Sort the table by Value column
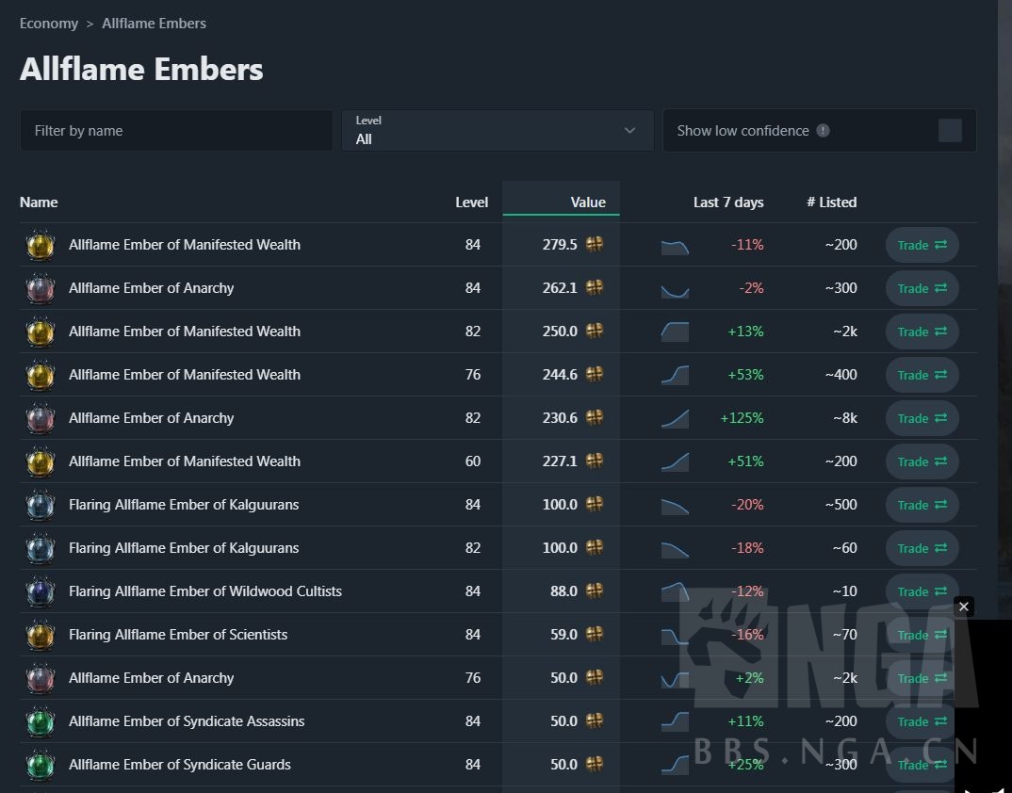Screen dimensions: 1012x793 588,202
